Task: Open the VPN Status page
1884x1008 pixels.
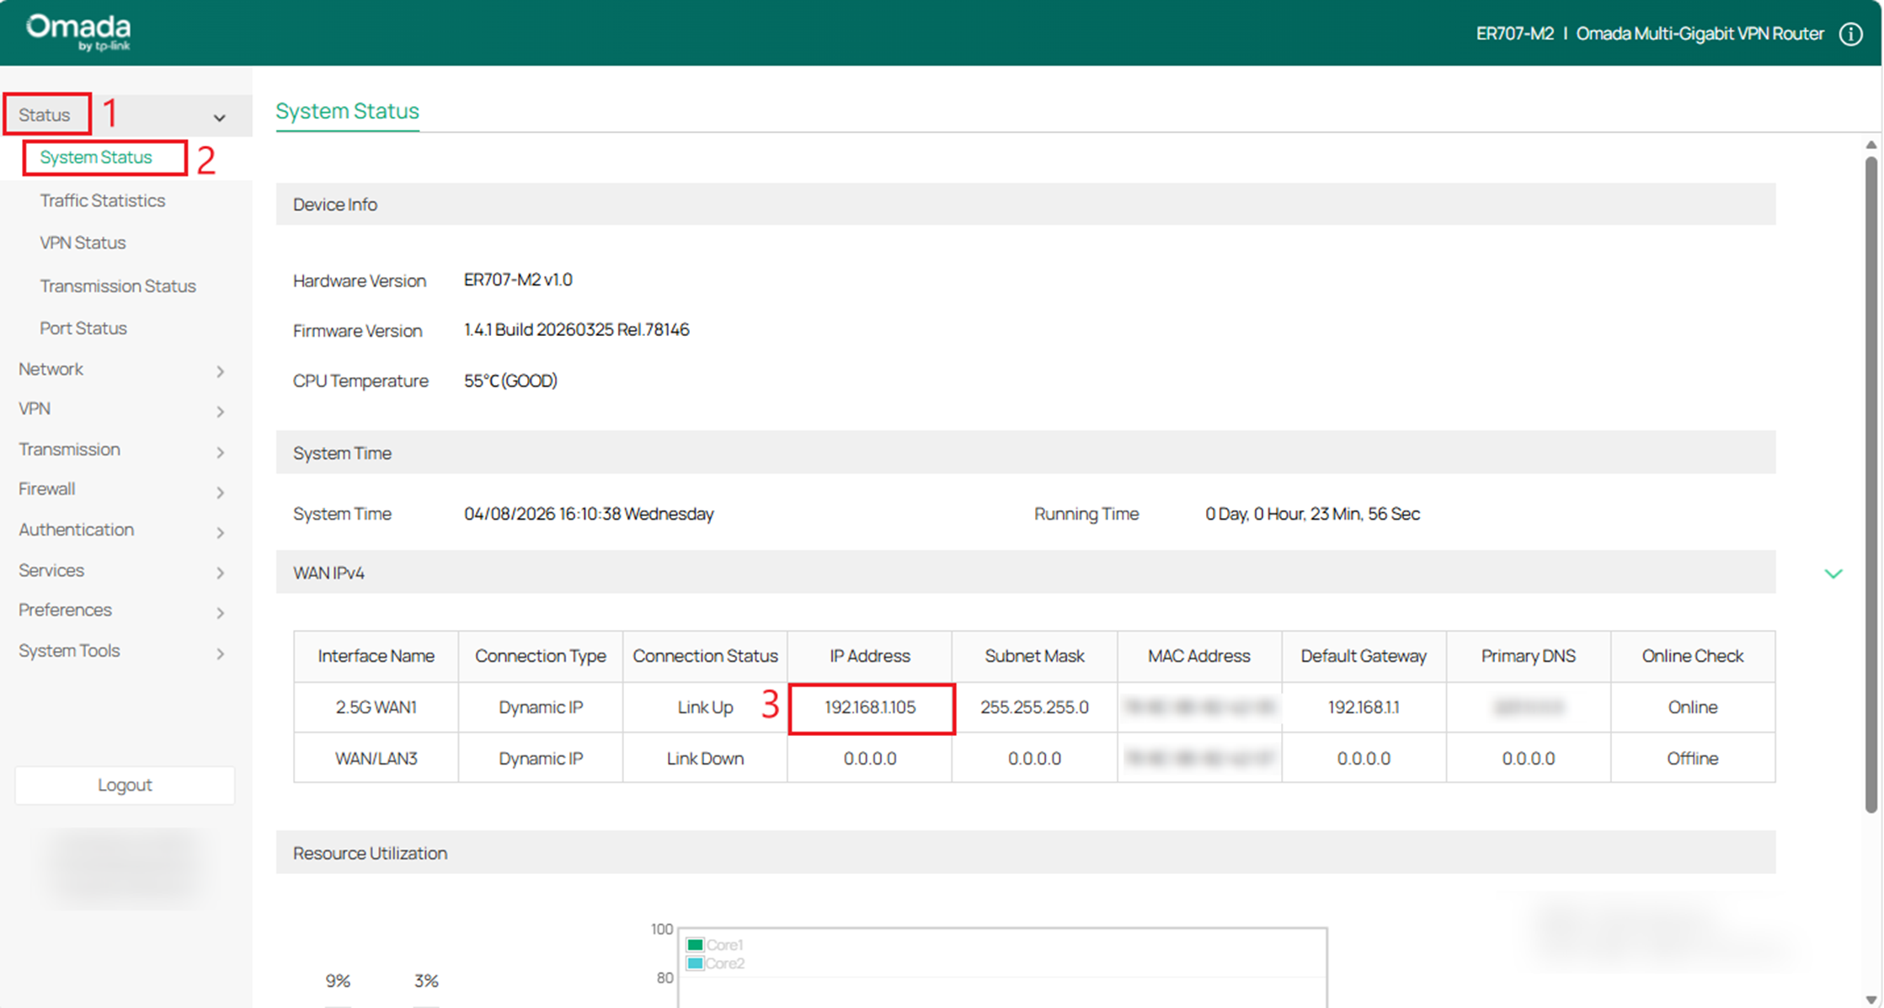Action: click(83, 243)
